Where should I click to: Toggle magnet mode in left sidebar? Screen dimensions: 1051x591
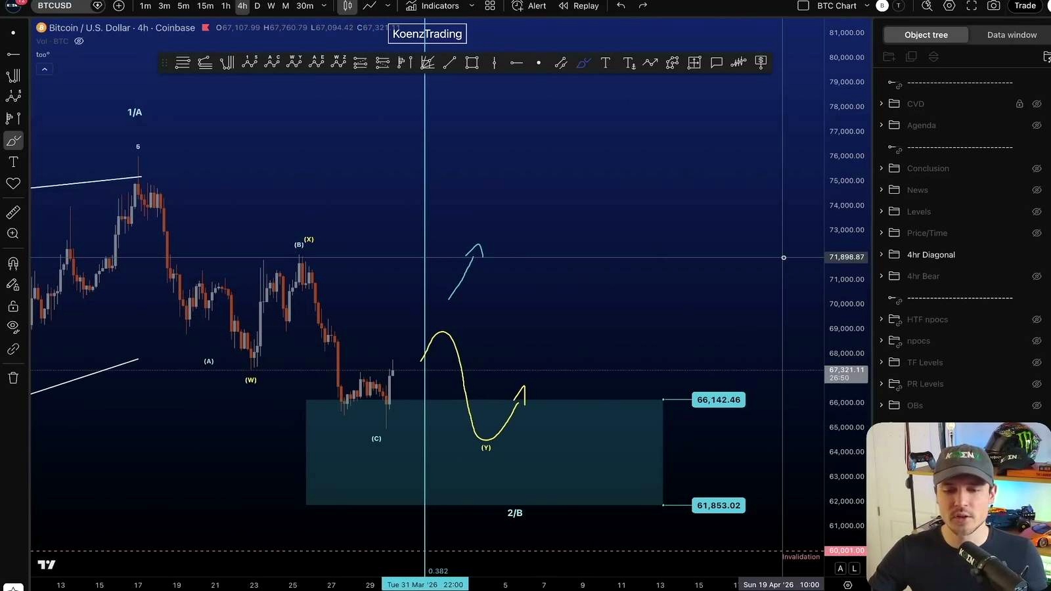13,263
